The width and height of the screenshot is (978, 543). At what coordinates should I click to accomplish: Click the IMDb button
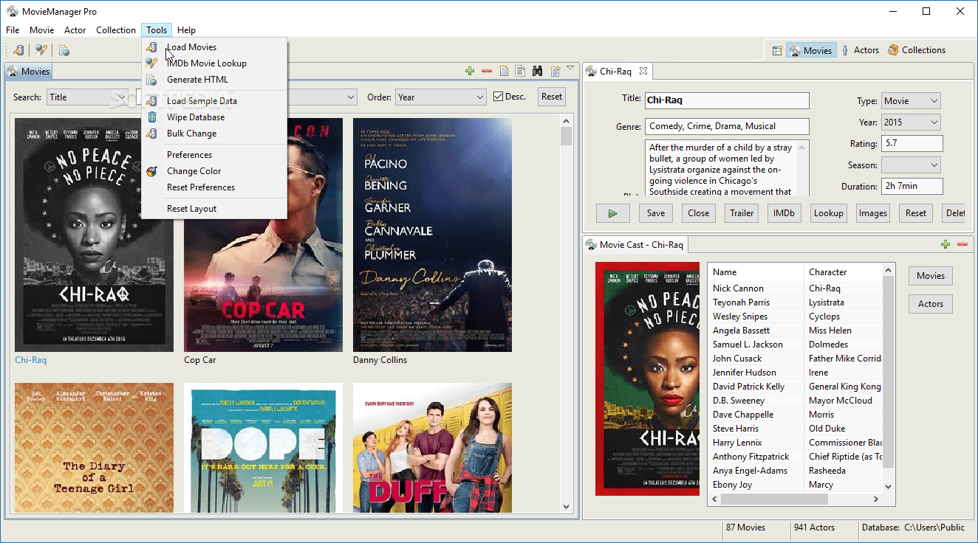784,213
